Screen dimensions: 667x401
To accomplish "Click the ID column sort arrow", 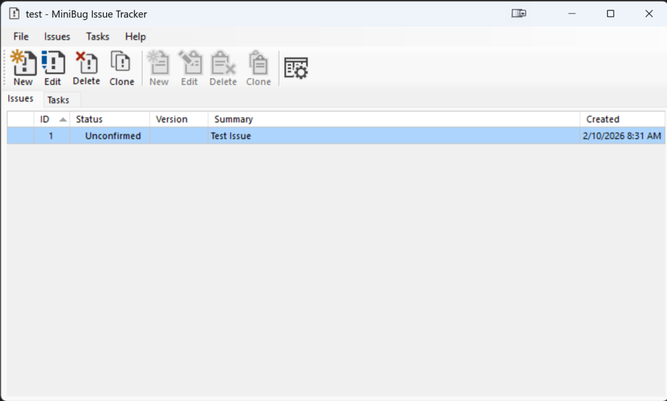I will point(63,119).
